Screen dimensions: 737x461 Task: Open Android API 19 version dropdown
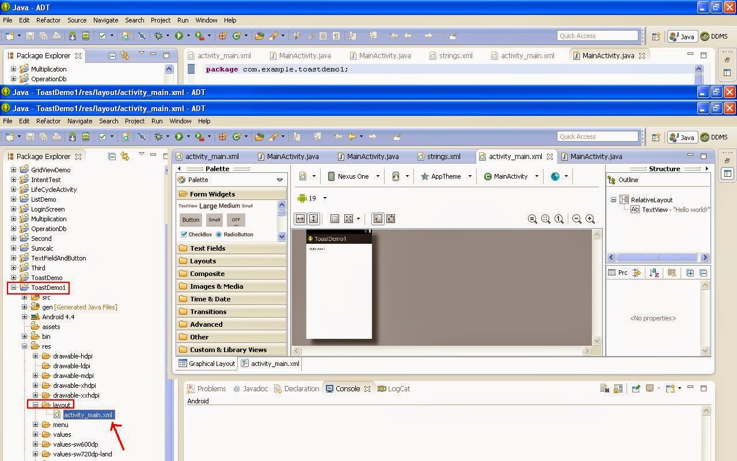[312, 198]
